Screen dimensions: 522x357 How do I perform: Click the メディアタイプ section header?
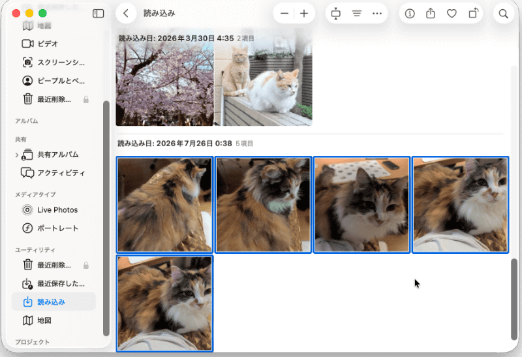click(35, 194)
